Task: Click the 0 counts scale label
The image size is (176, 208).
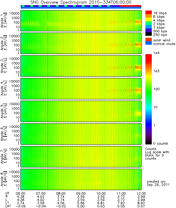Action: pyautogui.click(x=160, y=143)
